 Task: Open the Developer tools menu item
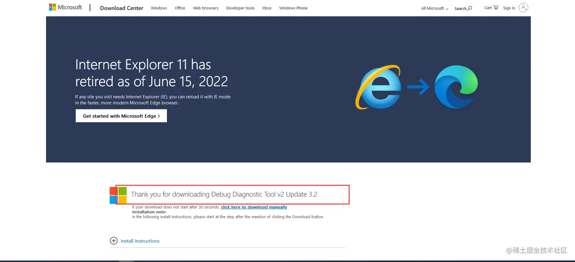tap(240, 8)
